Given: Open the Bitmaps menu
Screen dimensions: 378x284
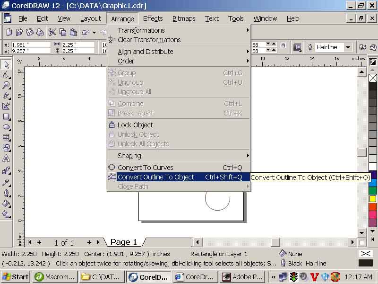Looking at the screenshot, I should pos(184,18).
